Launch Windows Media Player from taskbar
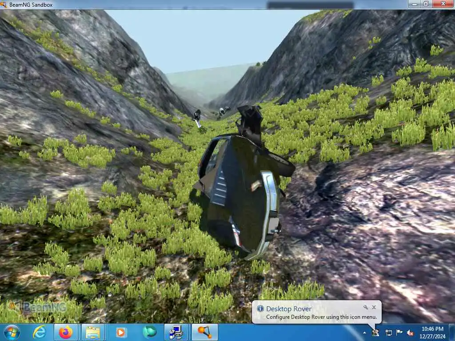The height and width of the screenshot is (341, 455). 121,332
